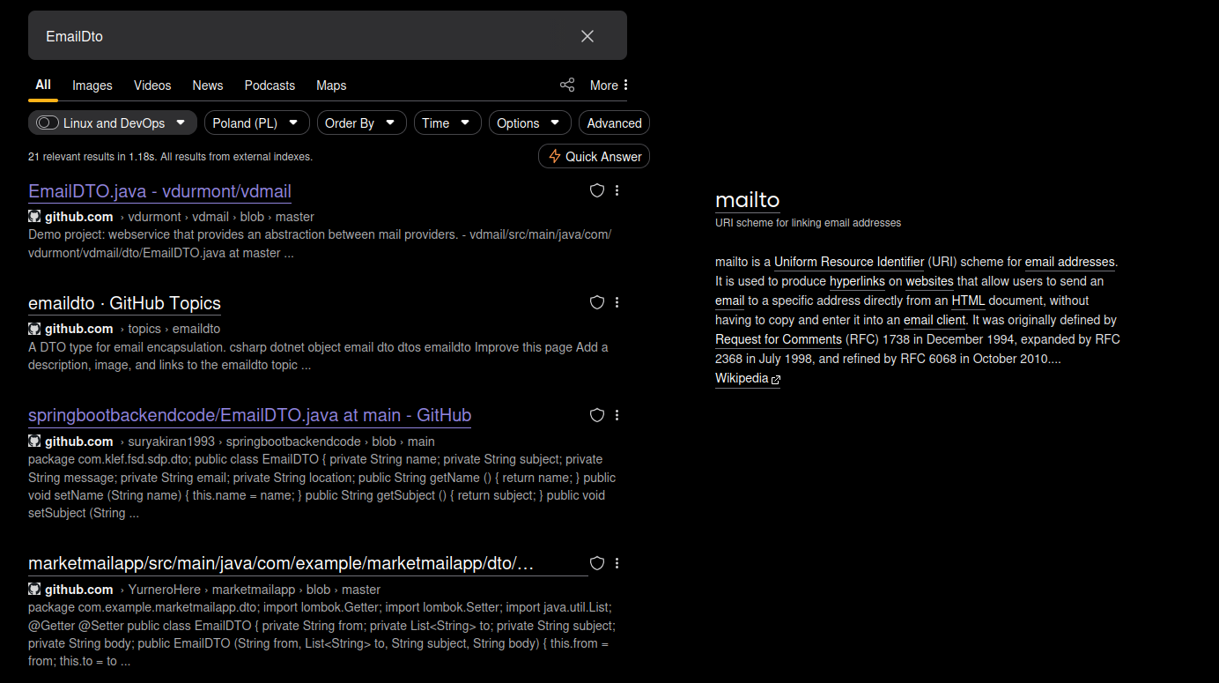Click the shield icon beside EmailDTO.java result
Image resolution: width=1219 pixels, height=683 pixels.
point(596,190)
